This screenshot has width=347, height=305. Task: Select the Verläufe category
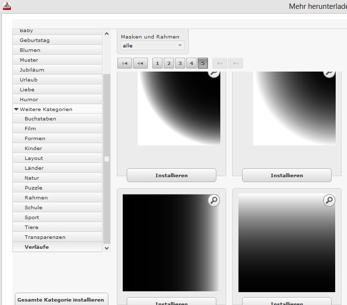tap(36, 247)
